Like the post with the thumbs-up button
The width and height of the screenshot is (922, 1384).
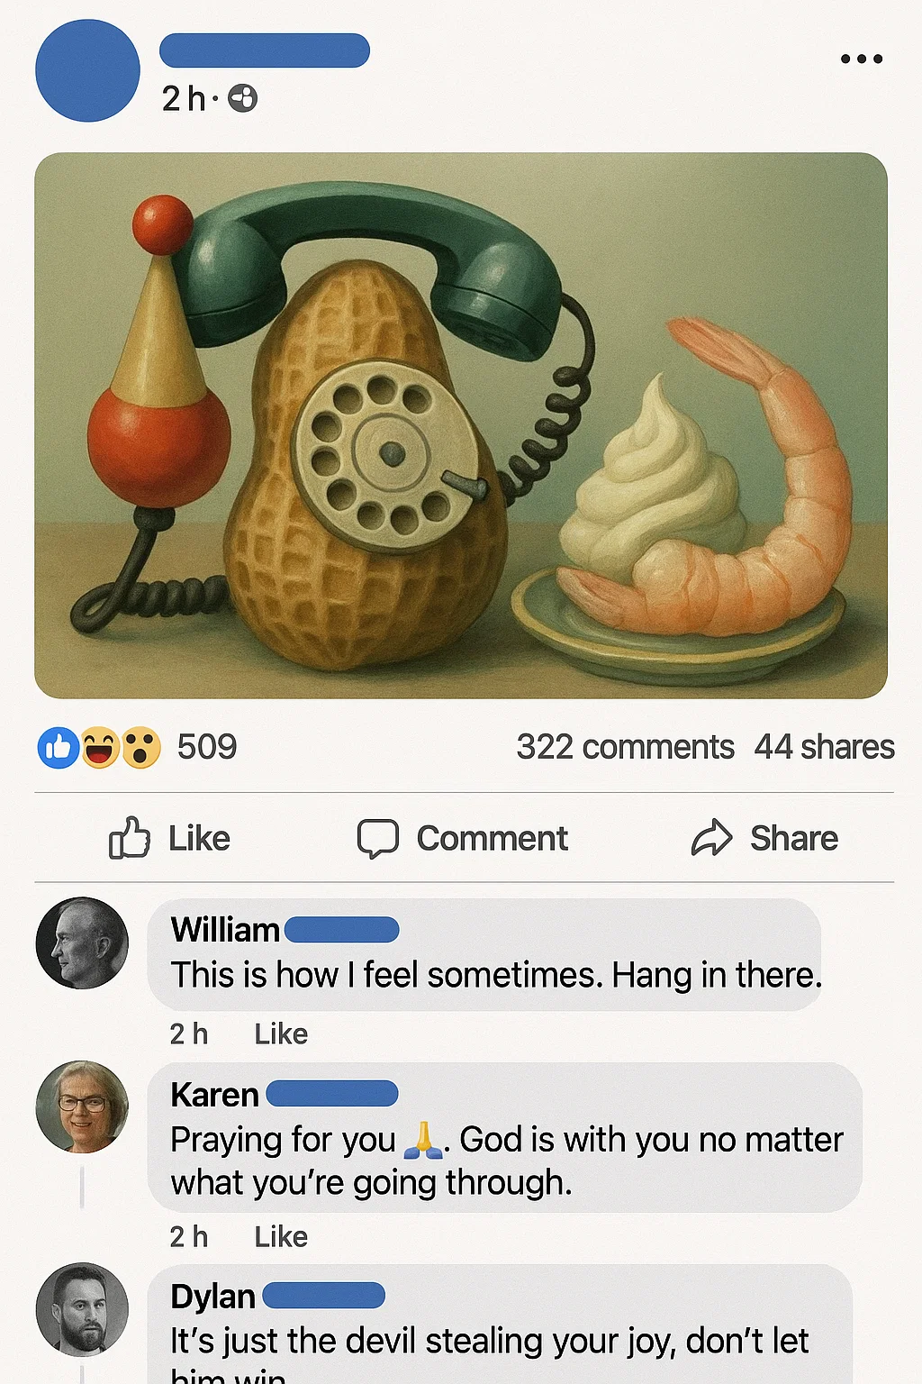[169, 838]
